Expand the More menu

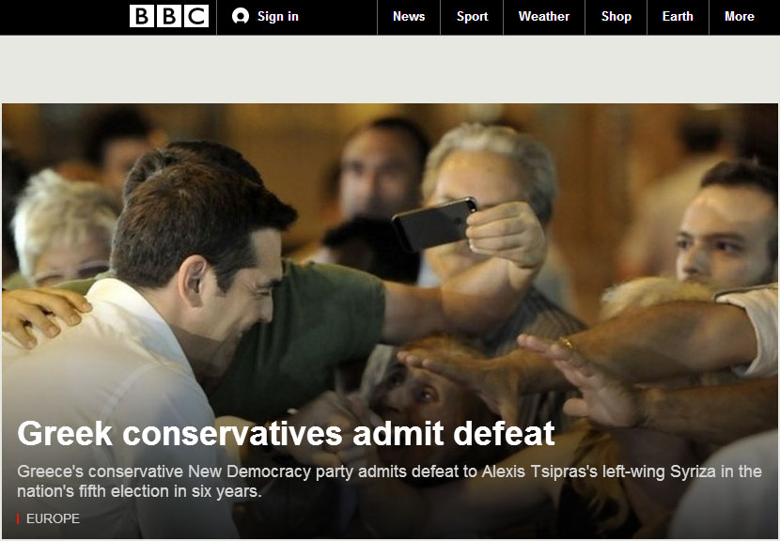740,16
